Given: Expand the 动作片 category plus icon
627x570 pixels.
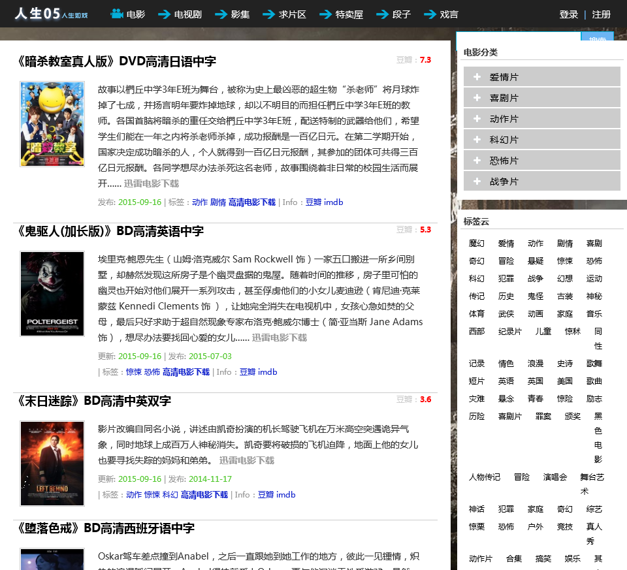Looking at the screenshot, I should pyautogui.click(x=477, y=118).
